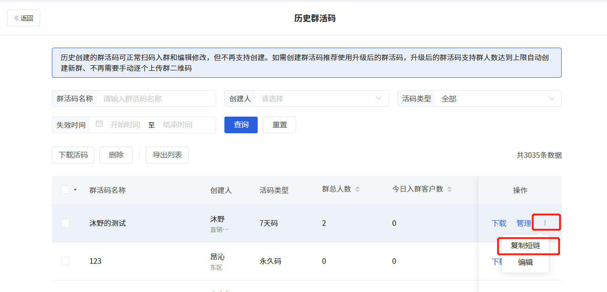Click the 重置 reset button
The height and width of the screenshot is (292, 607).
pos(279,125)
